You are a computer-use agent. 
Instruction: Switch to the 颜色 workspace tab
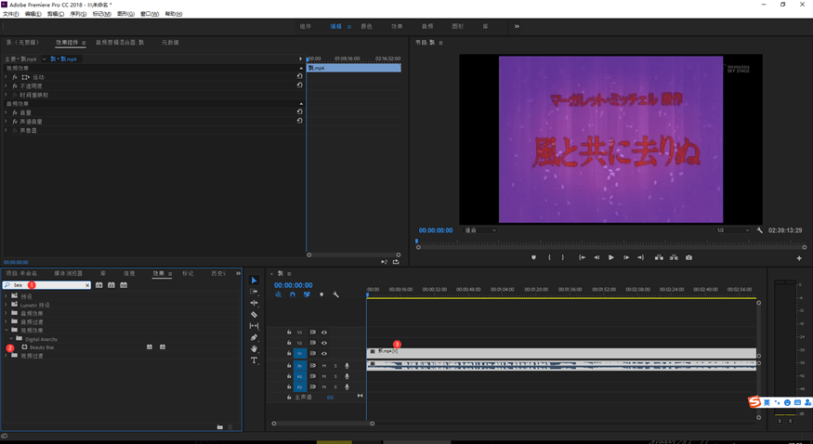(366, 26)
